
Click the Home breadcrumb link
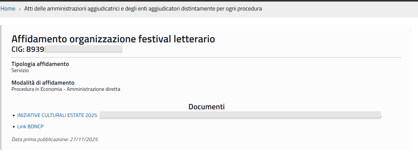(x=8, y=9)
